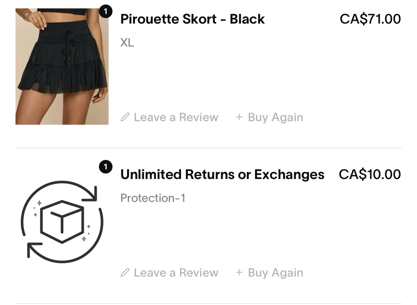The height and width of the screenshot is (305, 417).
Task: Open the Pirouette Skort product photo
Action: tap(62, 67)
